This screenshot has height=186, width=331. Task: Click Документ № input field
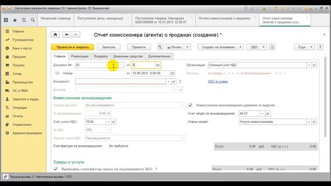click(100, 65)
